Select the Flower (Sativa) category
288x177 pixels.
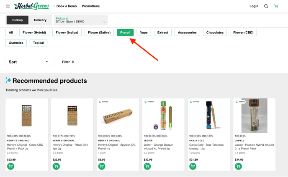click(99, 33)
